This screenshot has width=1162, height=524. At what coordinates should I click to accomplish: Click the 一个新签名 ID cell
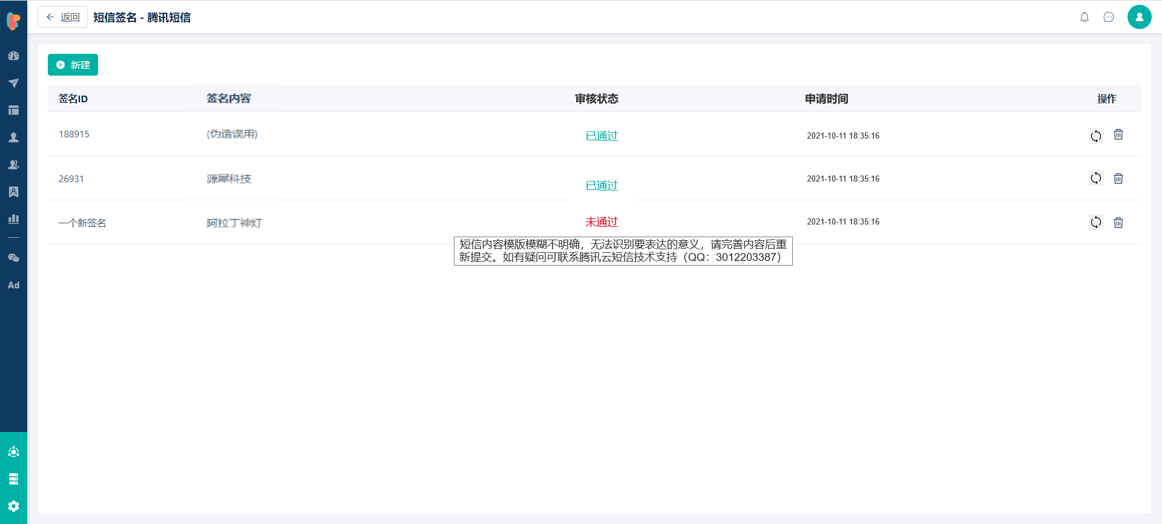(x=82, y=223)
